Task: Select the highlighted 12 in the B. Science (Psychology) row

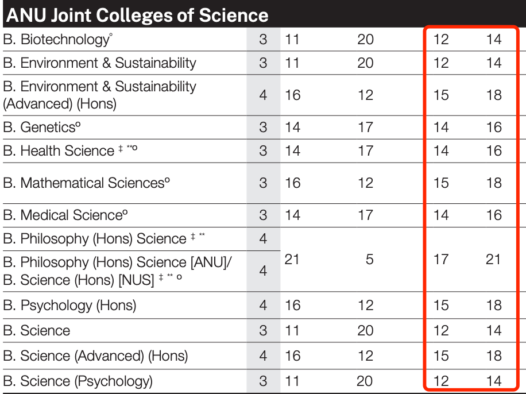Action: [x=440, y=381]
